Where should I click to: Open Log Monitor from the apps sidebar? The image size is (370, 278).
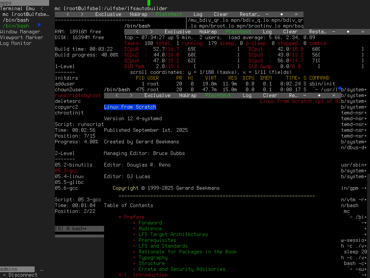coord(16,43)
